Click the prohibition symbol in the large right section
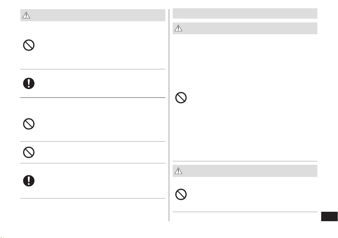This screenshot has width=338, height=238. pos(181,98)
